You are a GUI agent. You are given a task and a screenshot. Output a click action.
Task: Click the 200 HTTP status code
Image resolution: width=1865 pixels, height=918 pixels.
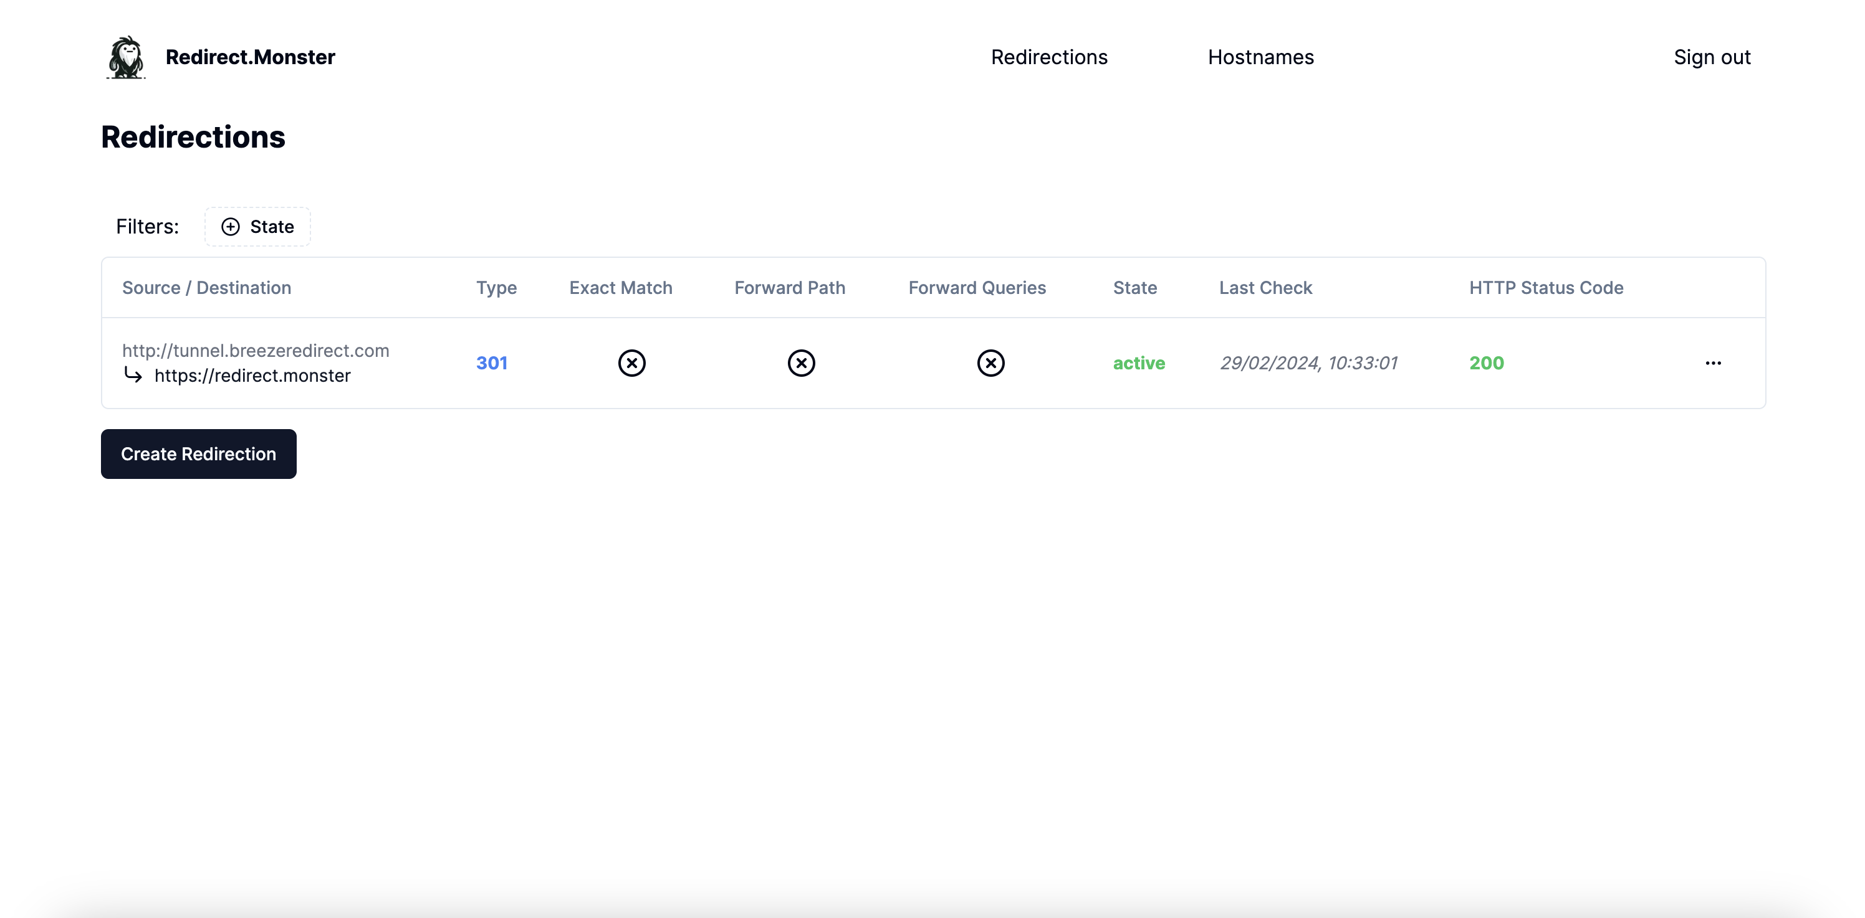(x=1487, y=363)
